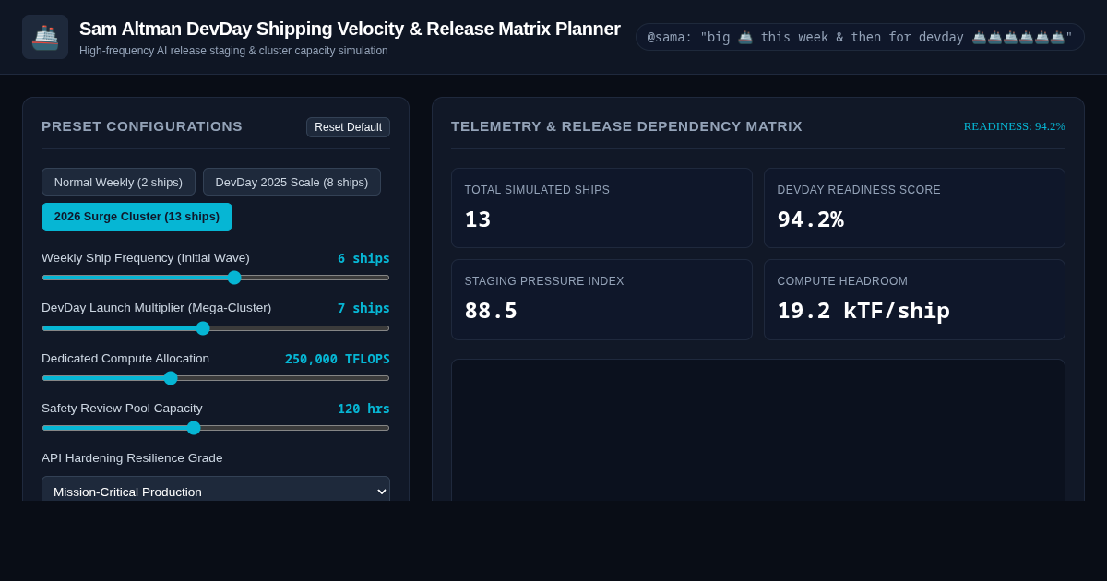Click the '88.5' pressure index value
This screenshot has width=1107, height=581.
pos(491,311)
